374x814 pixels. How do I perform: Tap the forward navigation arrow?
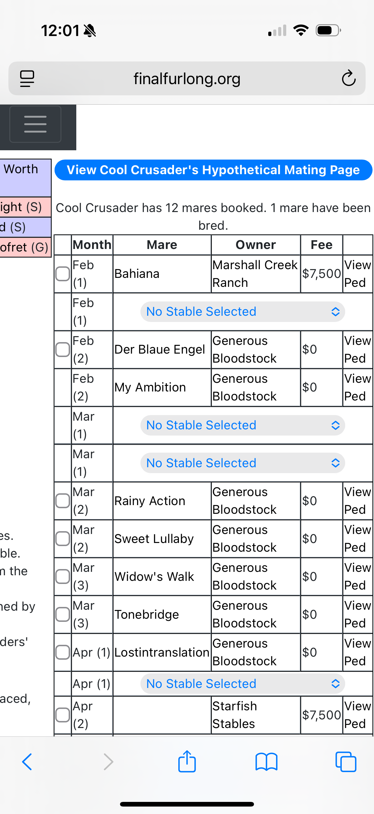click(108, 762)
